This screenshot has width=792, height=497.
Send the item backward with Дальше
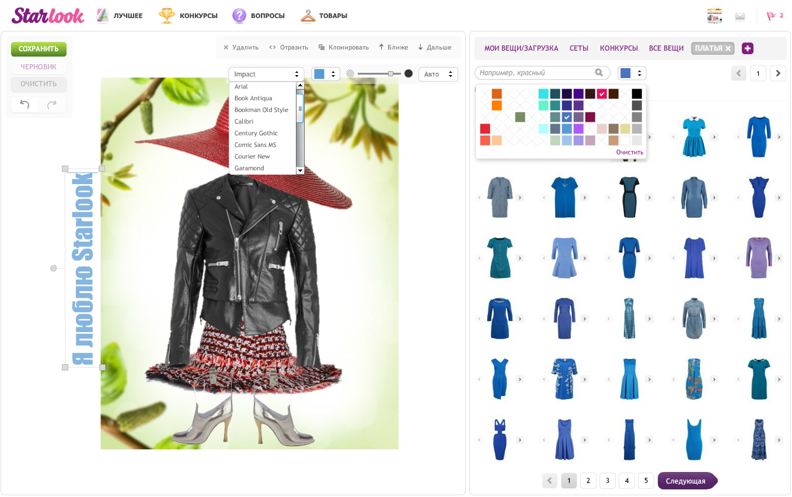(x=435, y=47)
